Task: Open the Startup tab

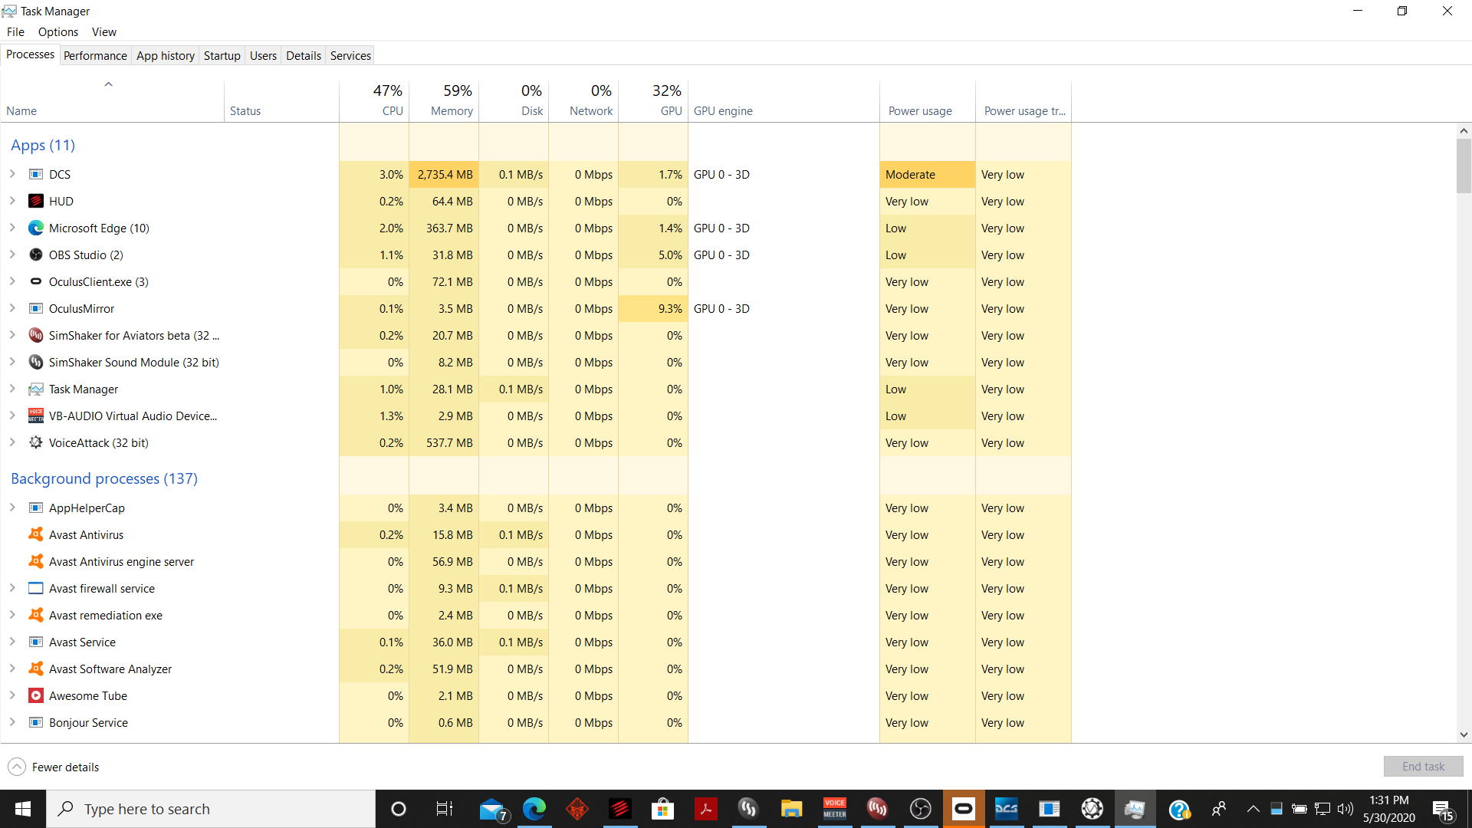Action: (x=222, y=55)
